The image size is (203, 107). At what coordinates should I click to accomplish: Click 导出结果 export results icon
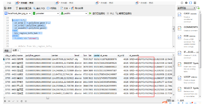[73, 8]
